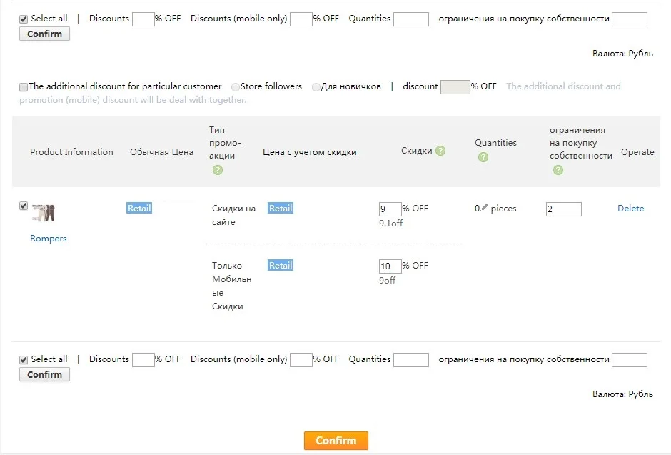The height and width of the screenshot is (455, 671).
Task: Click pencil edit icon beside 0 pieces
Action: tap(485, 208)
